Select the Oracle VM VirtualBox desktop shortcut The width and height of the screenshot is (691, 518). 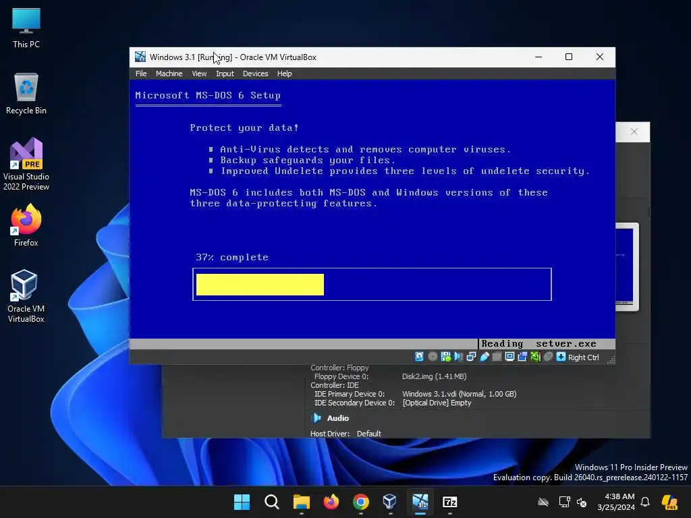coord(26,297)
